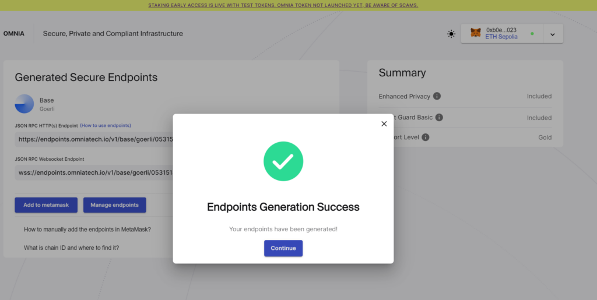597x300 pixels.
Task: Open info icon beside Support Level
Action: pos(426,137)
